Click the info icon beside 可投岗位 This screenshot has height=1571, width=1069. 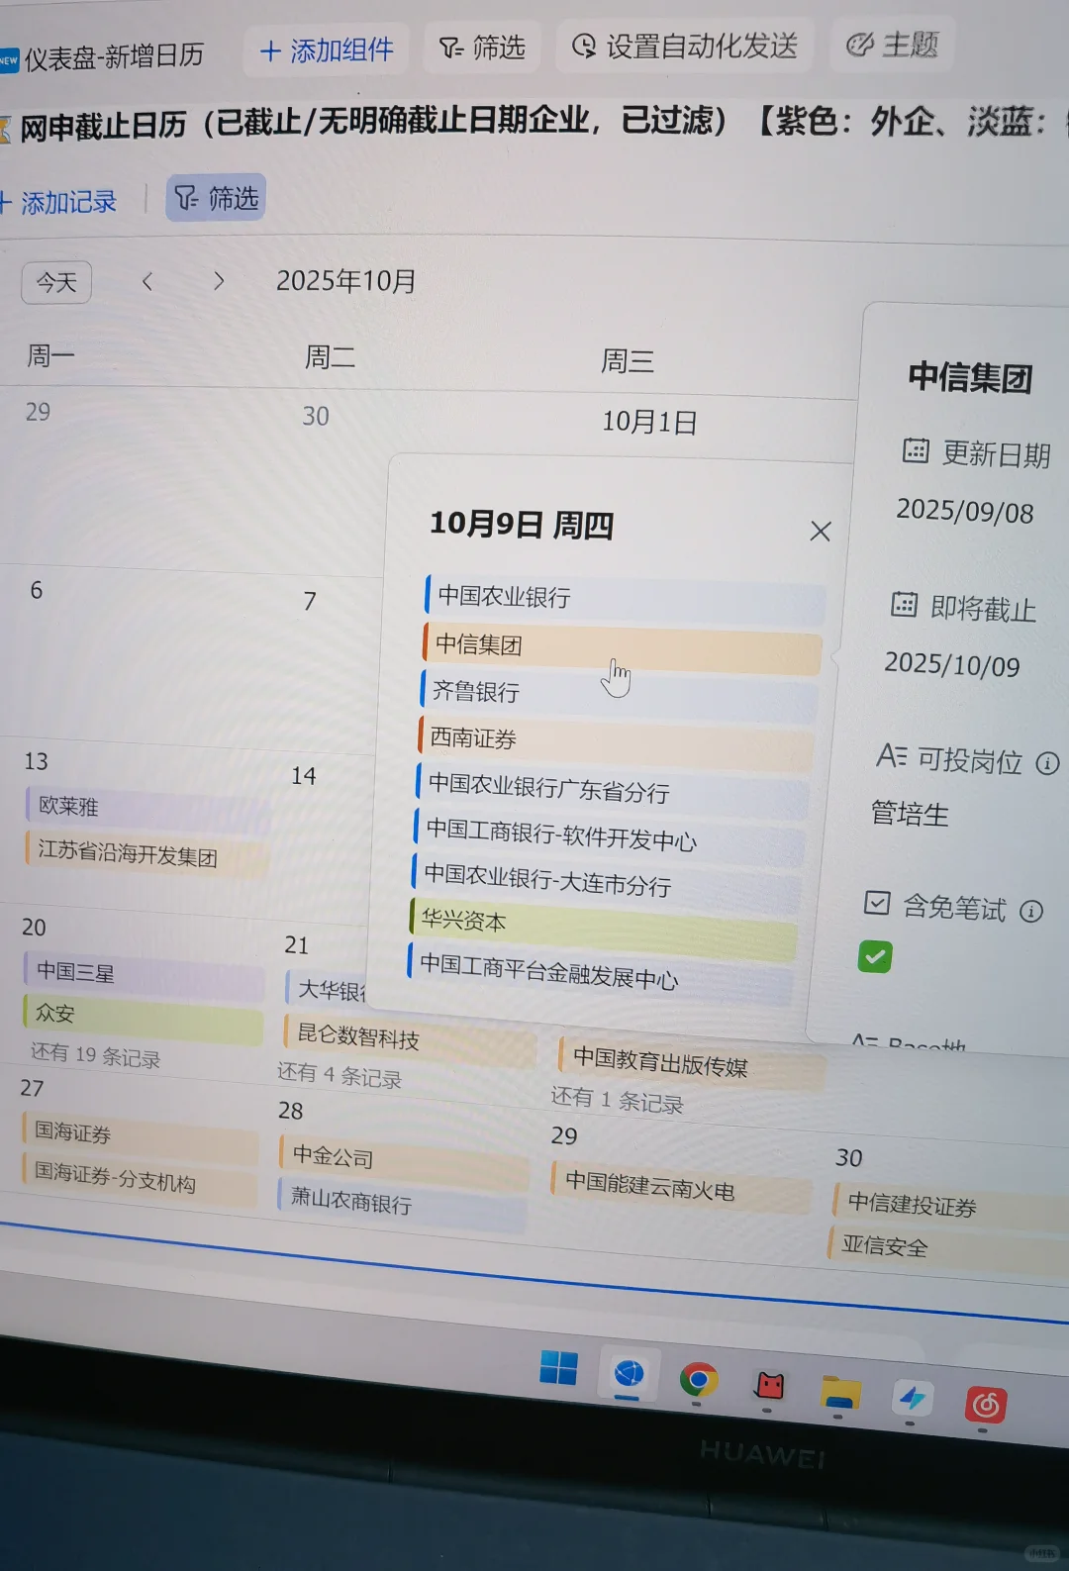tap(1047, 763)
